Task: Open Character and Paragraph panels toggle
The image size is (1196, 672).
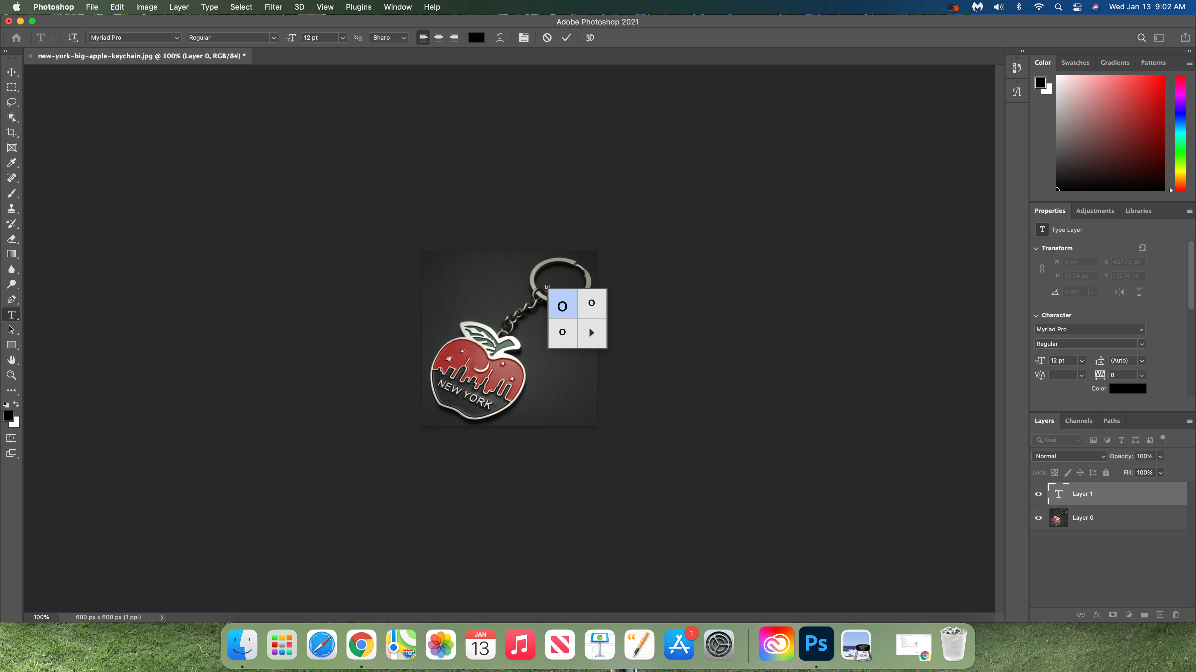Action: [x=524, y=38]
